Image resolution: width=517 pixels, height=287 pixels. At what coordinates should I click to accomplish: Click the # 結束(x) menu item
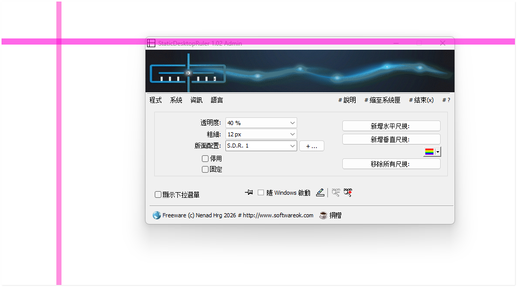pos(421,100)
